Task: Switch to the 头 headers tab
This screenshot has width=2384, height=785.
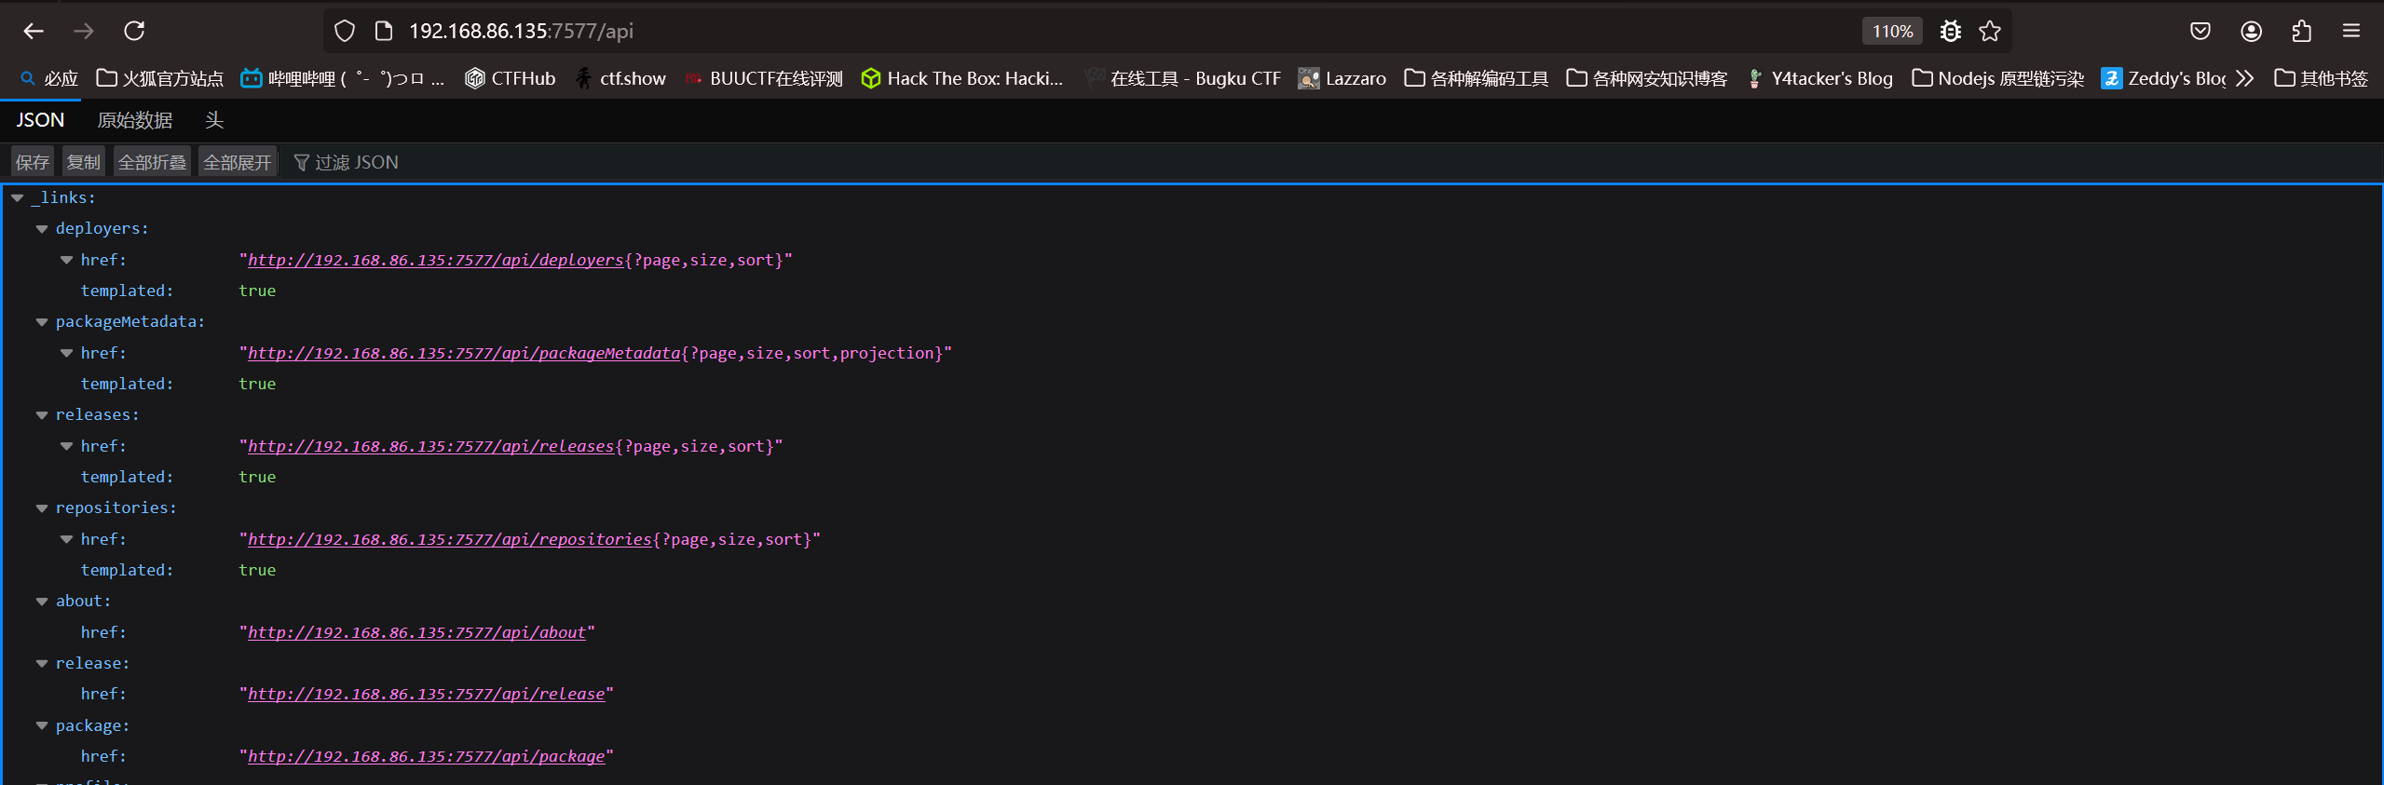Action: point(214,120)
